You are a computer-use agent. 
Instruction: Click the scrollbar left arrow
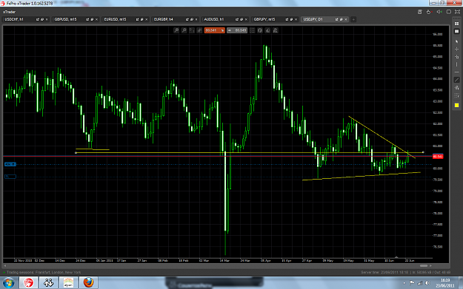[x=5, y=266]
